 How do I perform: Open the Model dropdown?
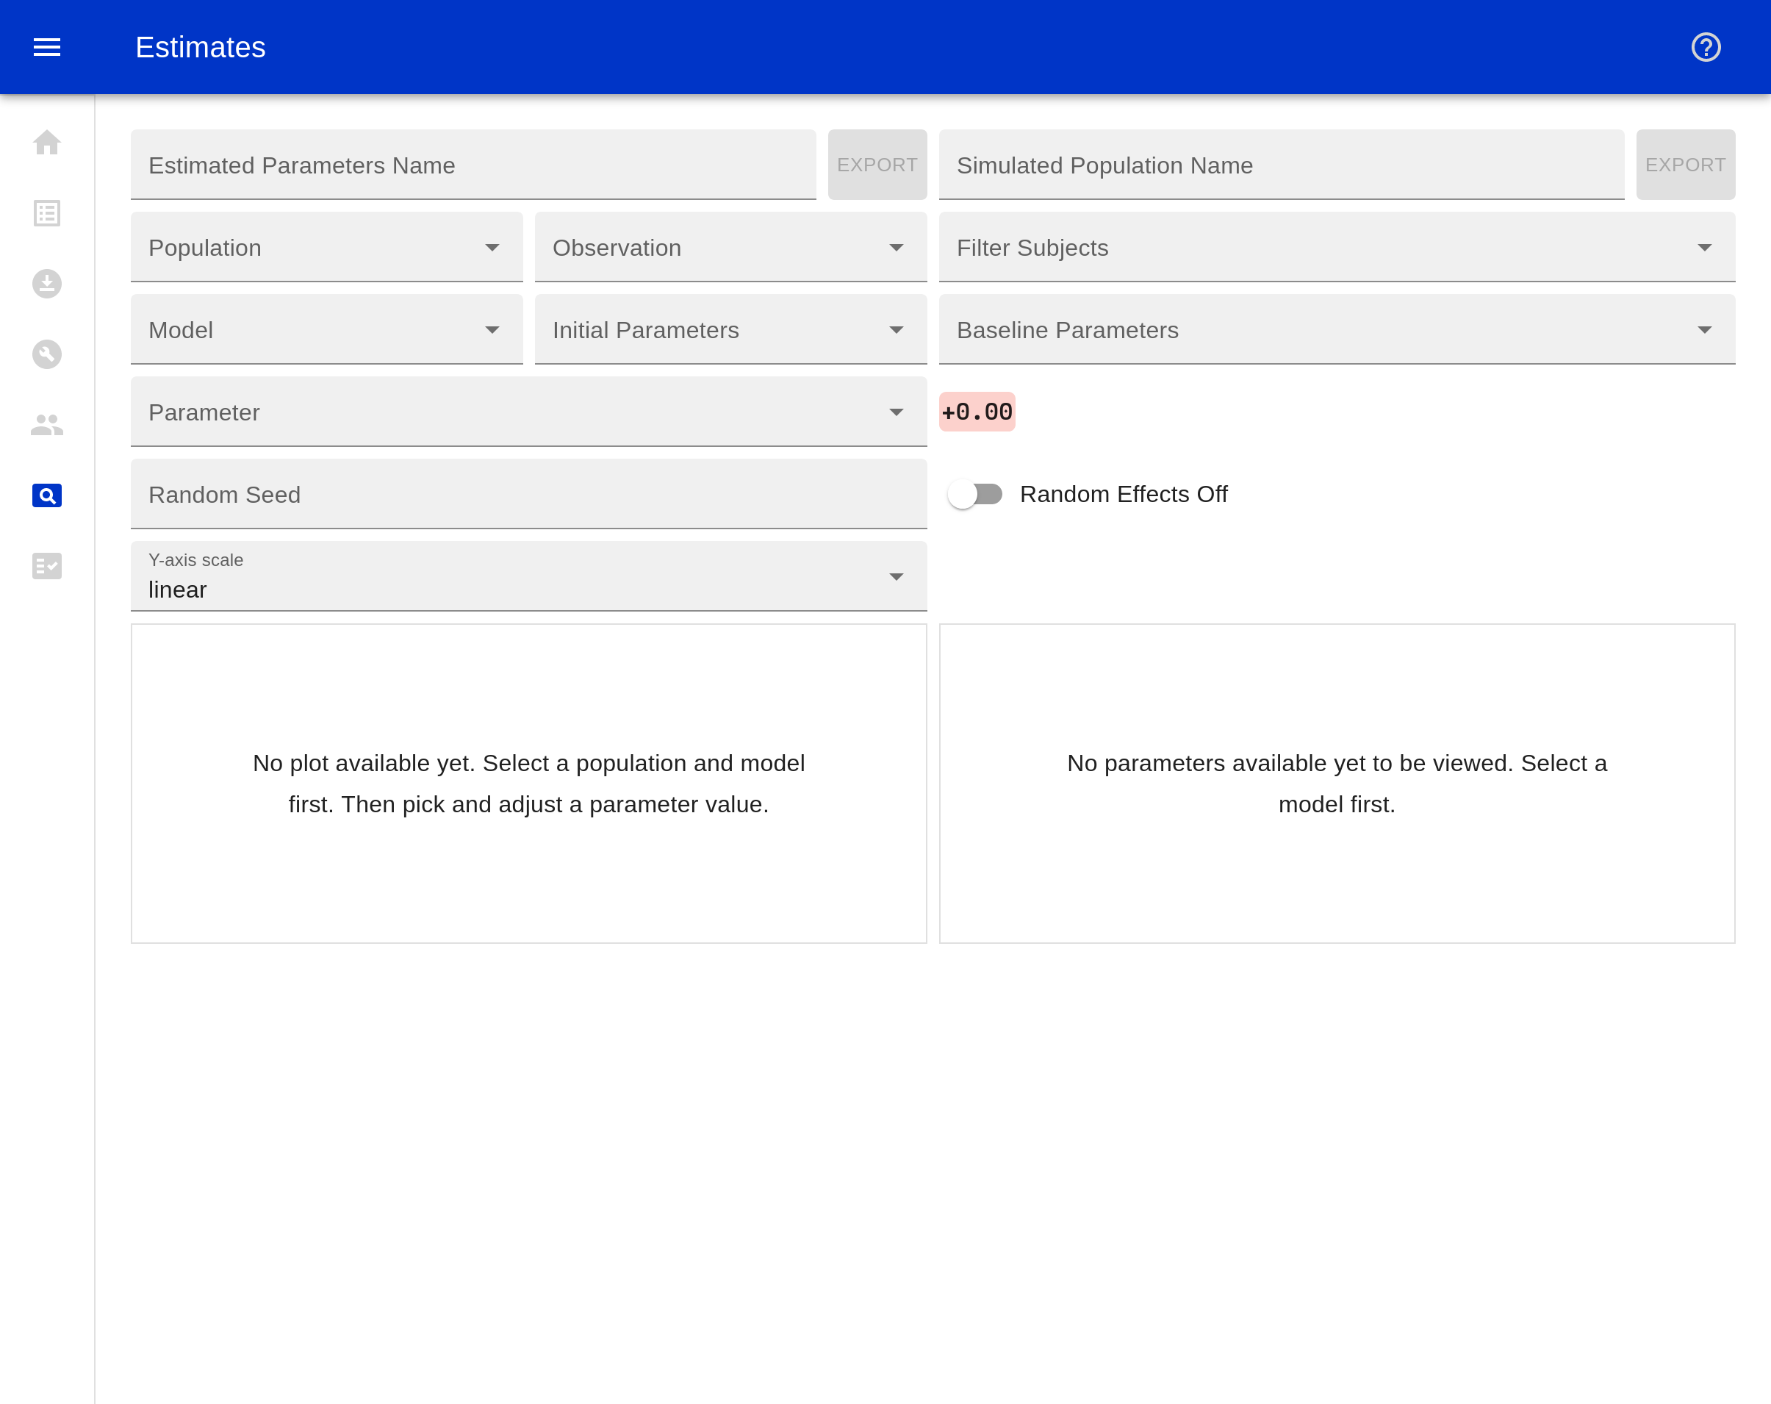[326, 329]
